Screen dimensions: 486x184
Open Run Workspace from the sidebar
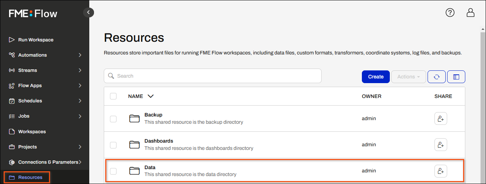click(36, 40)
